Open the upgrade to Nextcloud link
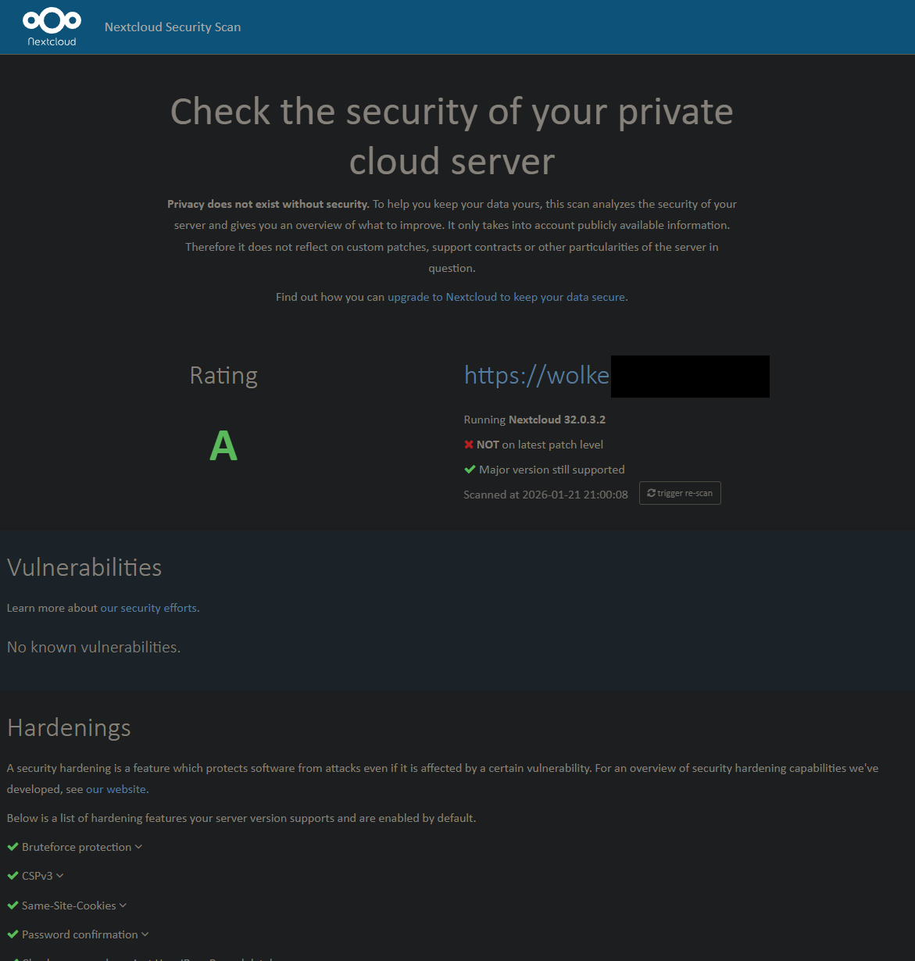This screenshot has height=961, width=915. (506, 297)
